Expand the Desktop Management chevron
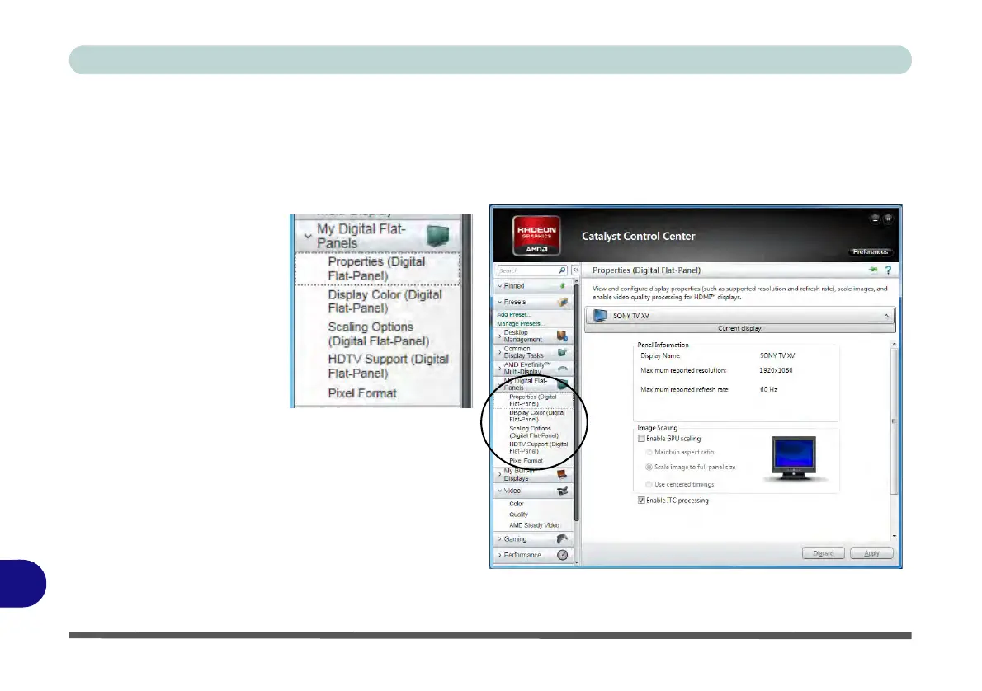 [500, 336]
